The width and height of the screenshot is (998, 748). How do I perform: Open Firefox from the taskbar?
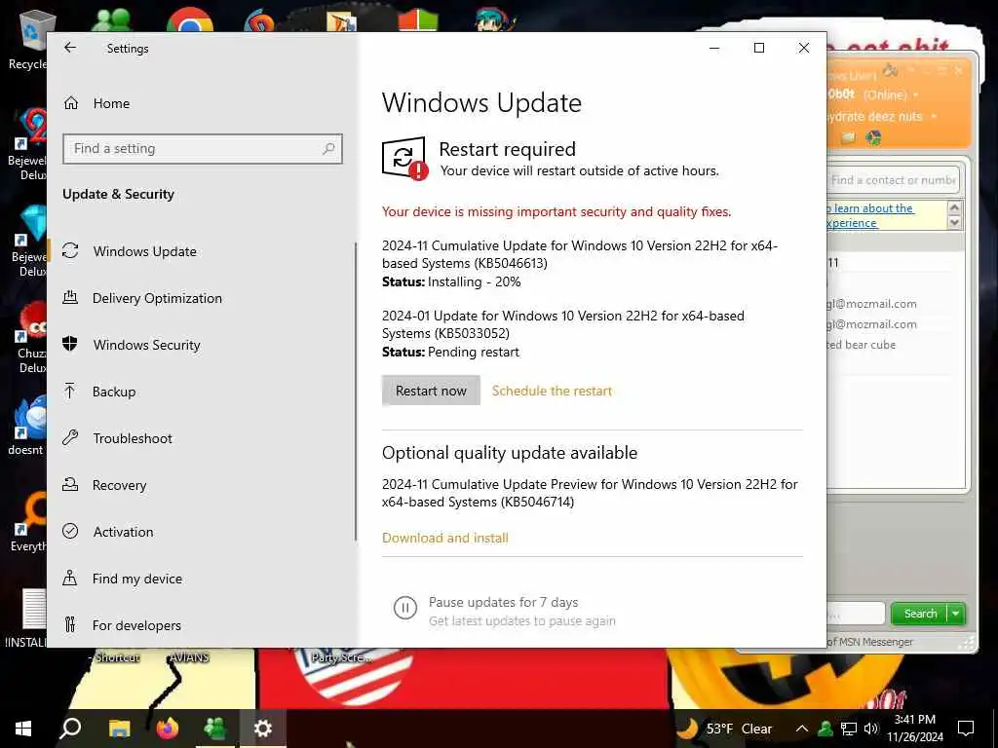tap(168, 729)
